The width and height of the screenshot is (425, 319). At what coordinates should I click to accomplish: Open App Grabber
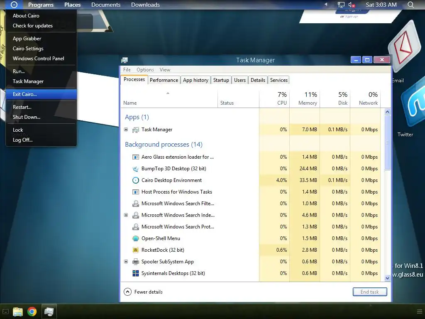tap(41, 39)
